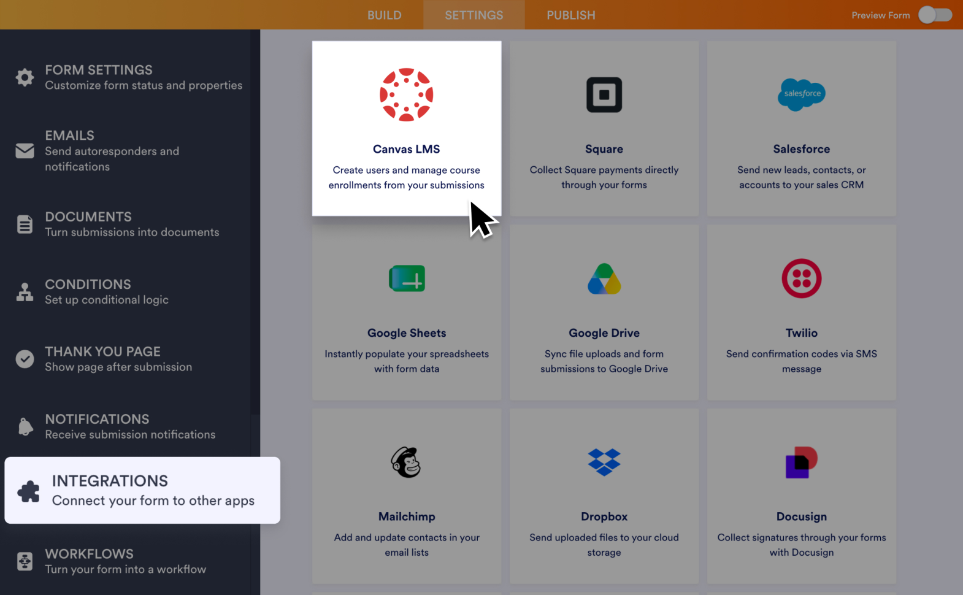Click 'Connect your form to other apps' text
The image size is (963, 595).
[x=153, y=501]
